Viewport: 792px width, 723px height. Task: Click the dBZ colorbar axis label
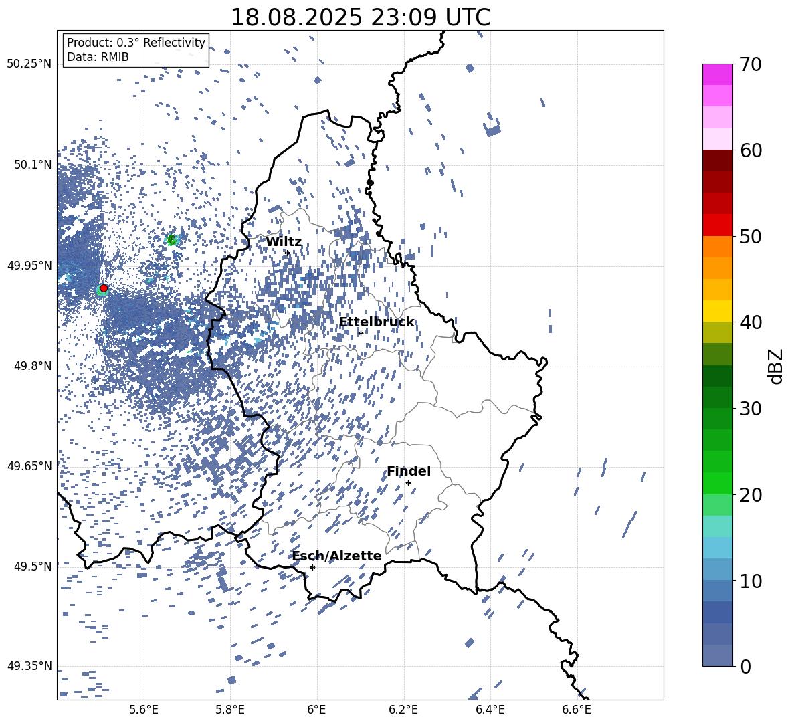click(777, 366)
